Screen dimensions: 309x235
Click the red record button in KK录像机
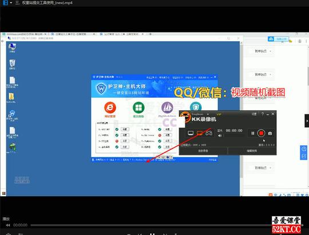click(x=261, y=133)
